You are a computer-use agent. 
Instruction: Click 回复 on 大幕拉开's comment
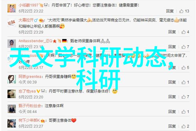tap(172, 32)
